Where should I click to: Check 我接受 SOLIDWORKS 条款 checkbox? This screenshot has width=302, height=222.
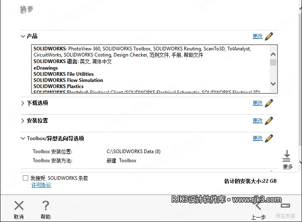pyautogui.click(x=25, y=178)
